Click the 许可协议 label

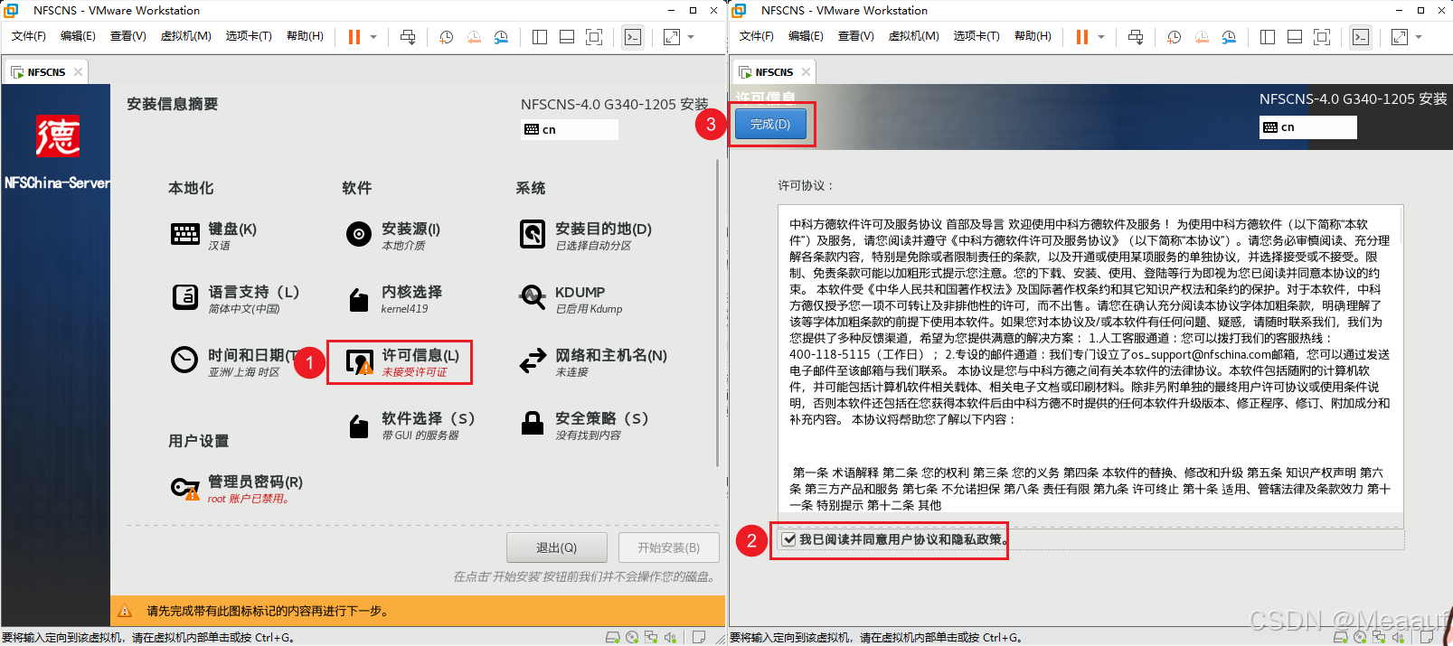806,185
